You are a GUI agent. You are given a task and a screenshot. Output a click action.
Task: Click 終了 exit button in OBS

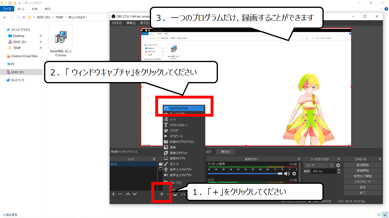click(x=363, y=193)
